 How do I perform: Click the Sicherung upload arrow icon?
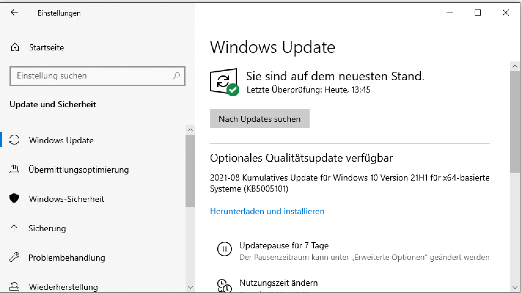point(14,228)
